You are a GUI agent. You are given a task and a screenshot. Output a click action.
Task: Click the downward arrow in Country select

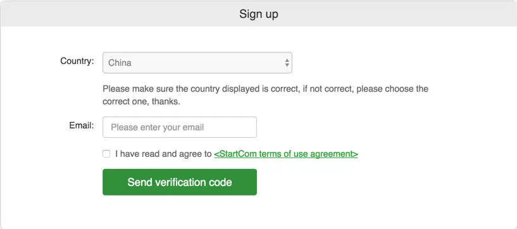click(287, 65)
